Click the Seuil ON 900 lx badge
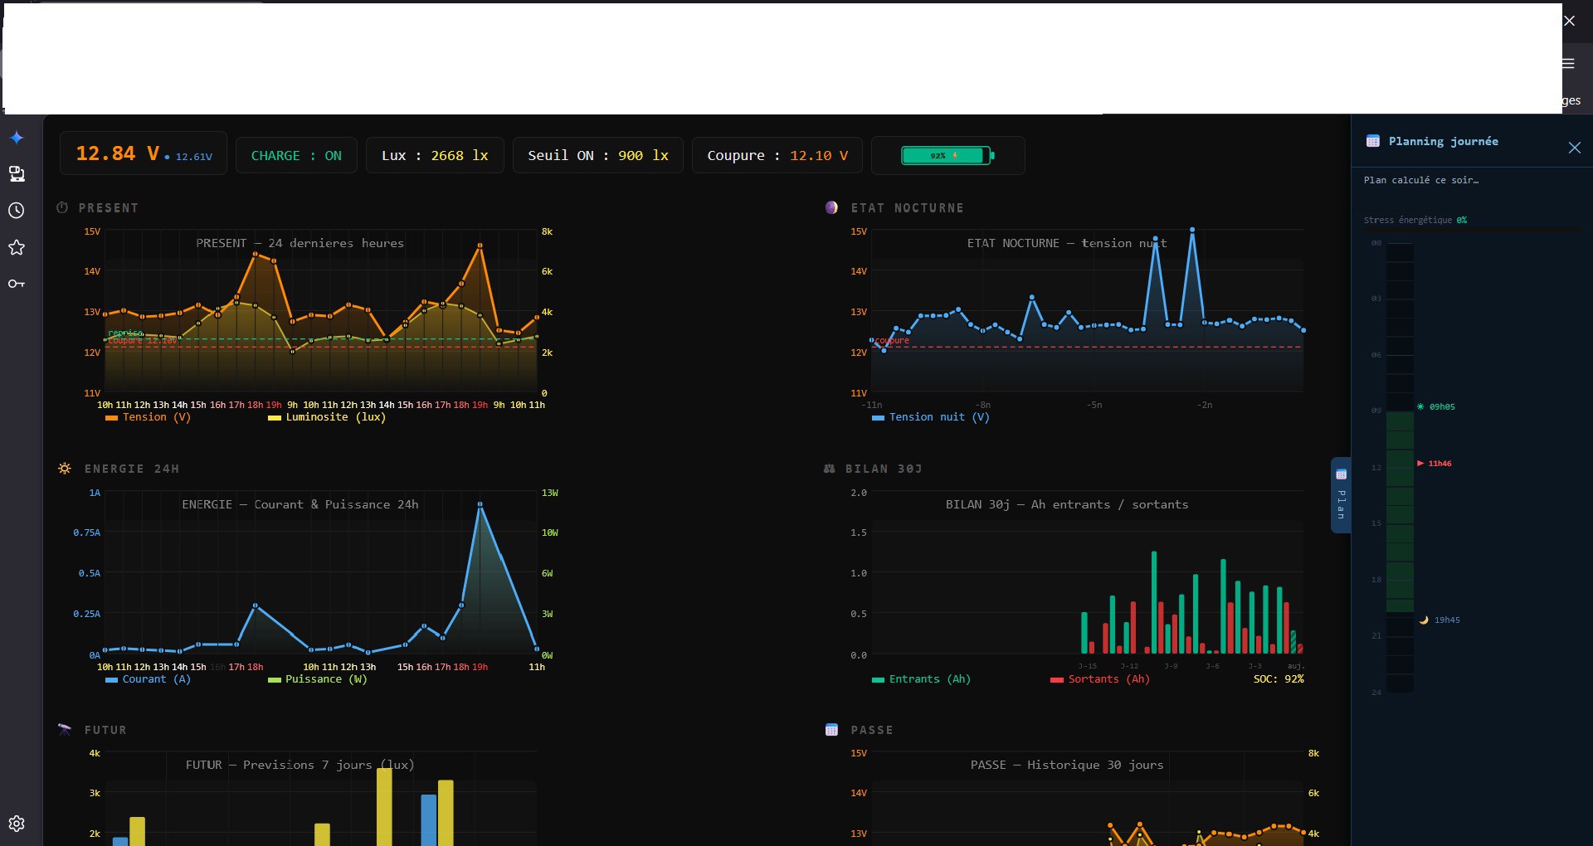Screen dimensions: 1593x846 (597, 156)
